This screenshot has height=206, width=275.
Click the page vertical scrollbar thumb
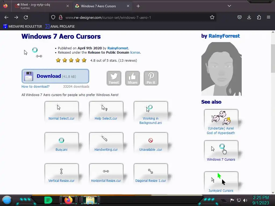tap(273, 59)
